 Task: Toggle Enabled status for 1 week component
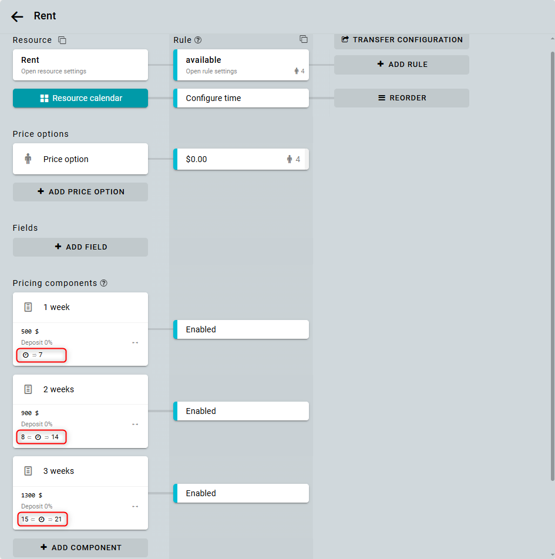pyautogui.click(x=241, y=329)
